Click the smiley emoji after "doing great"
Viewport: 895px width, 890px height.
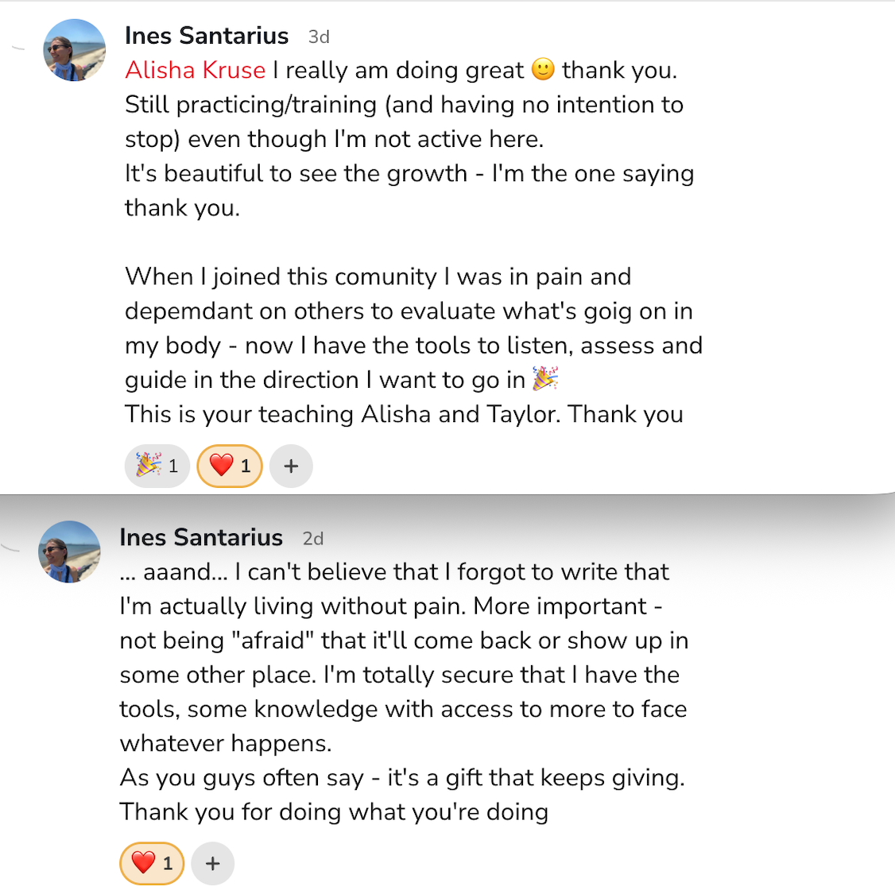click(x=543, y=70)
